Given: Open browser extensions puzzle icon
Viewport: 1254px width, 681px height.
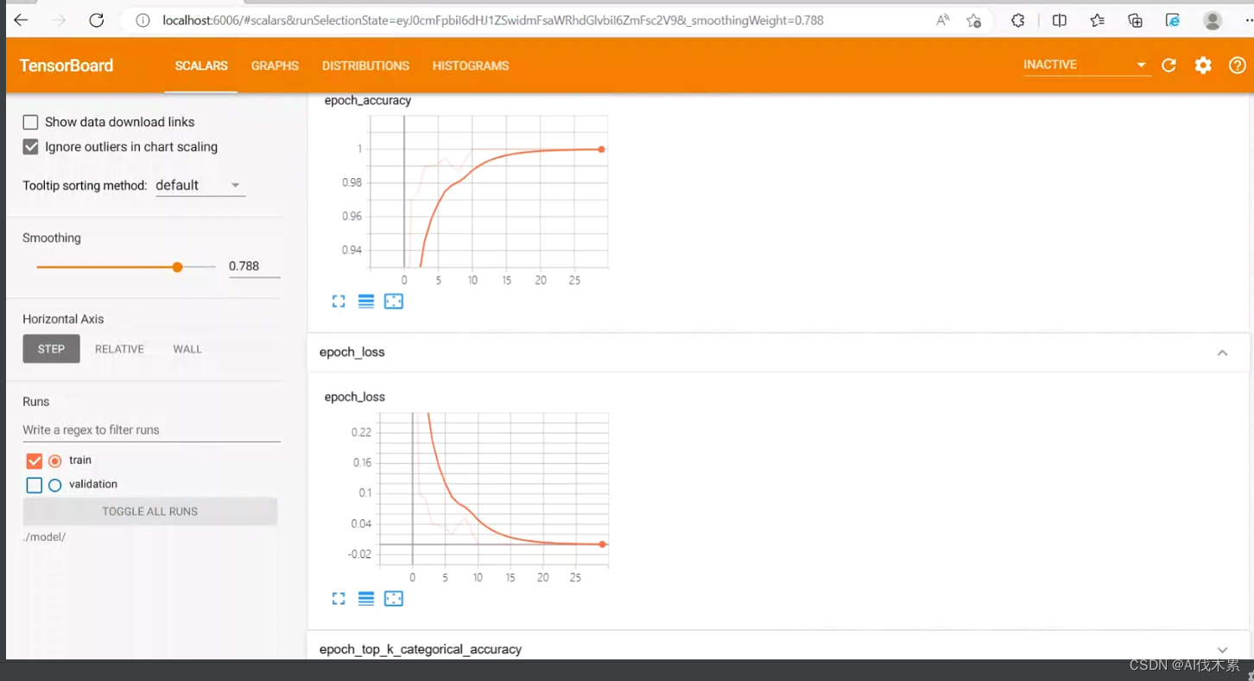Looking at the screenshot, I should point(1017,20).
